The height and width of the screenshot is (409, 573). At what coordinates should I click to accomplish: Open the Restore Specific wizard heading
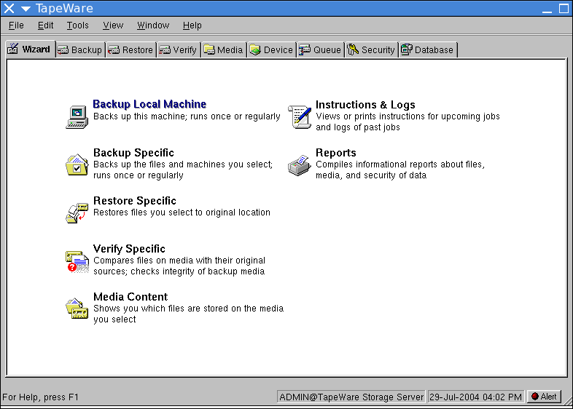tap(135, 201)
